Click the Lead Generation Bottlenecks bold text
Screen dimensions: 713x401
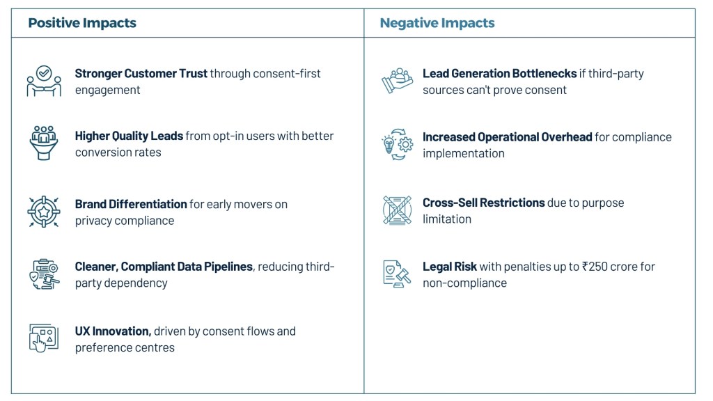point(499,73)
